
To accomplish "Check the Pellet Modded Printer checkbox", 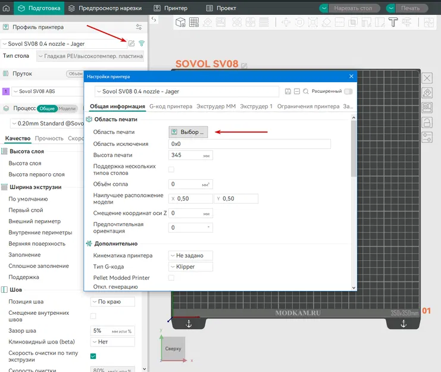I will (171, 278).
